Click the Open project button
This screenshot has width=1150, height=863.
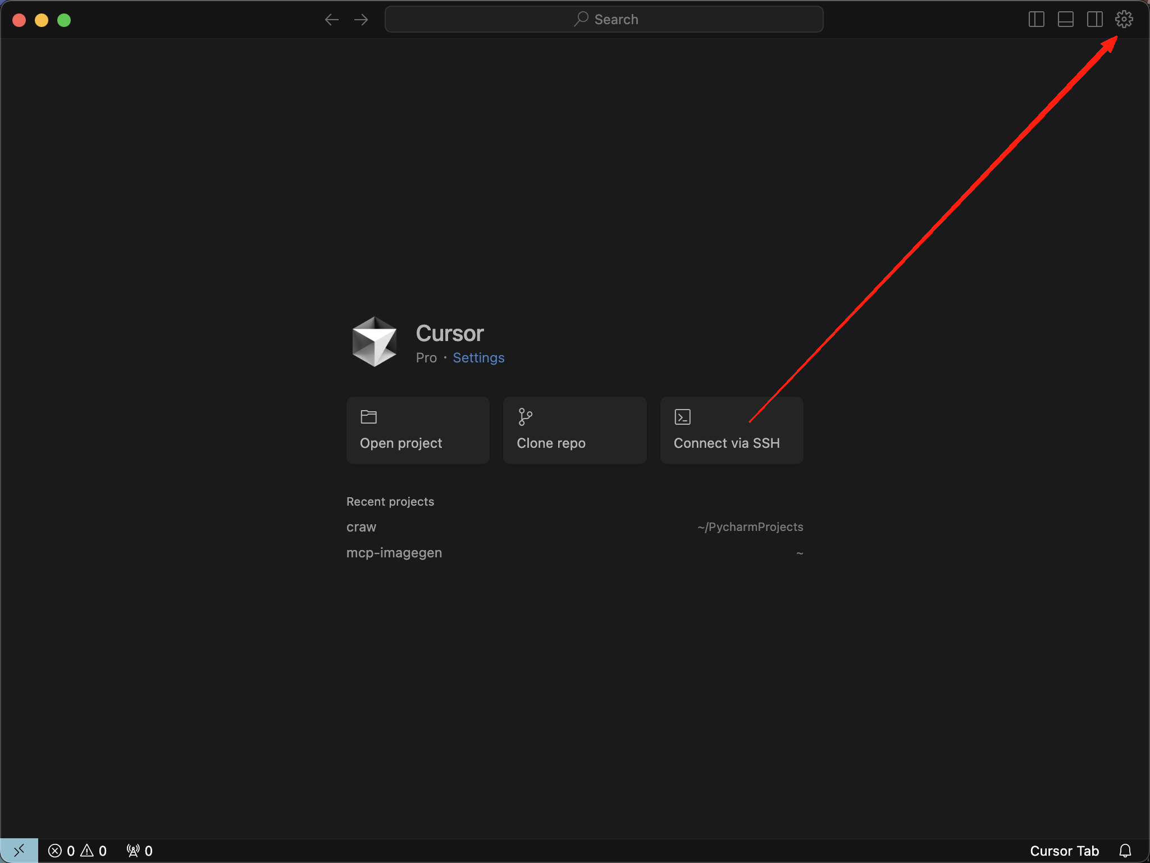[x=418, y=430]
